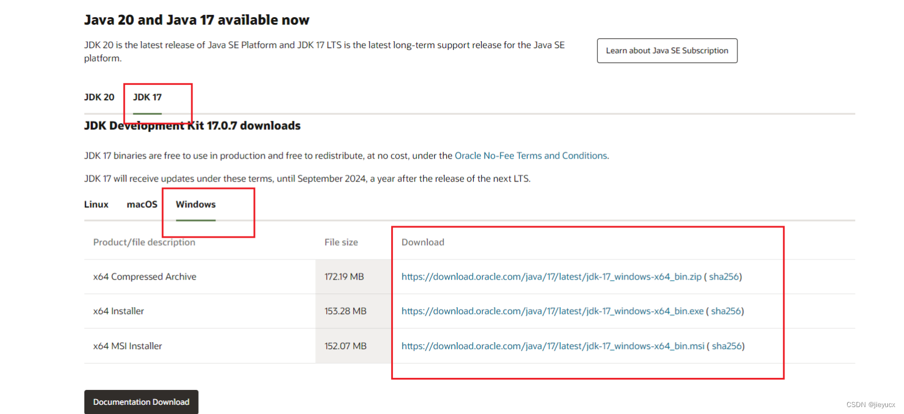
Task: Click the Download column header
Action: pos(423,242)
